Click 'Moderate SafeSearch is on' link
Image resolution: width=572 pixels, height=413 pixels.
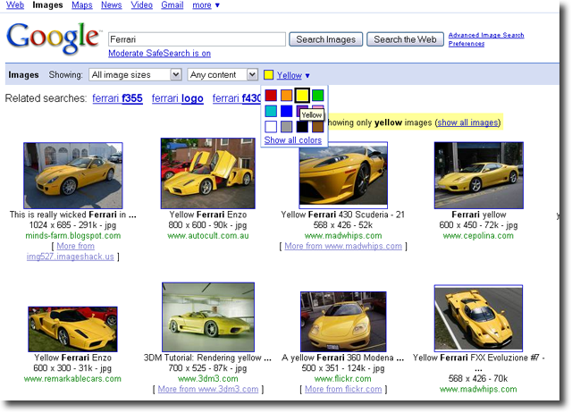pos(159,54)
